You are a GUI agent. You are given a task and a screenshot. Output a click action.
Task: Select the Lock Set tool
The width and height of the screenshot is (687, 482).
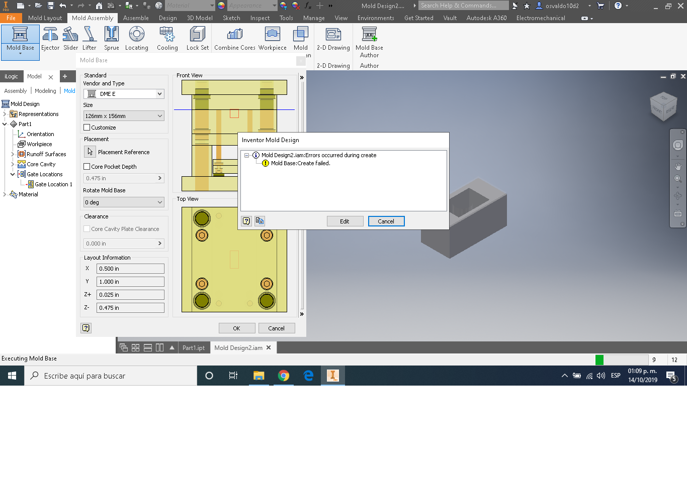click(197, 39)
